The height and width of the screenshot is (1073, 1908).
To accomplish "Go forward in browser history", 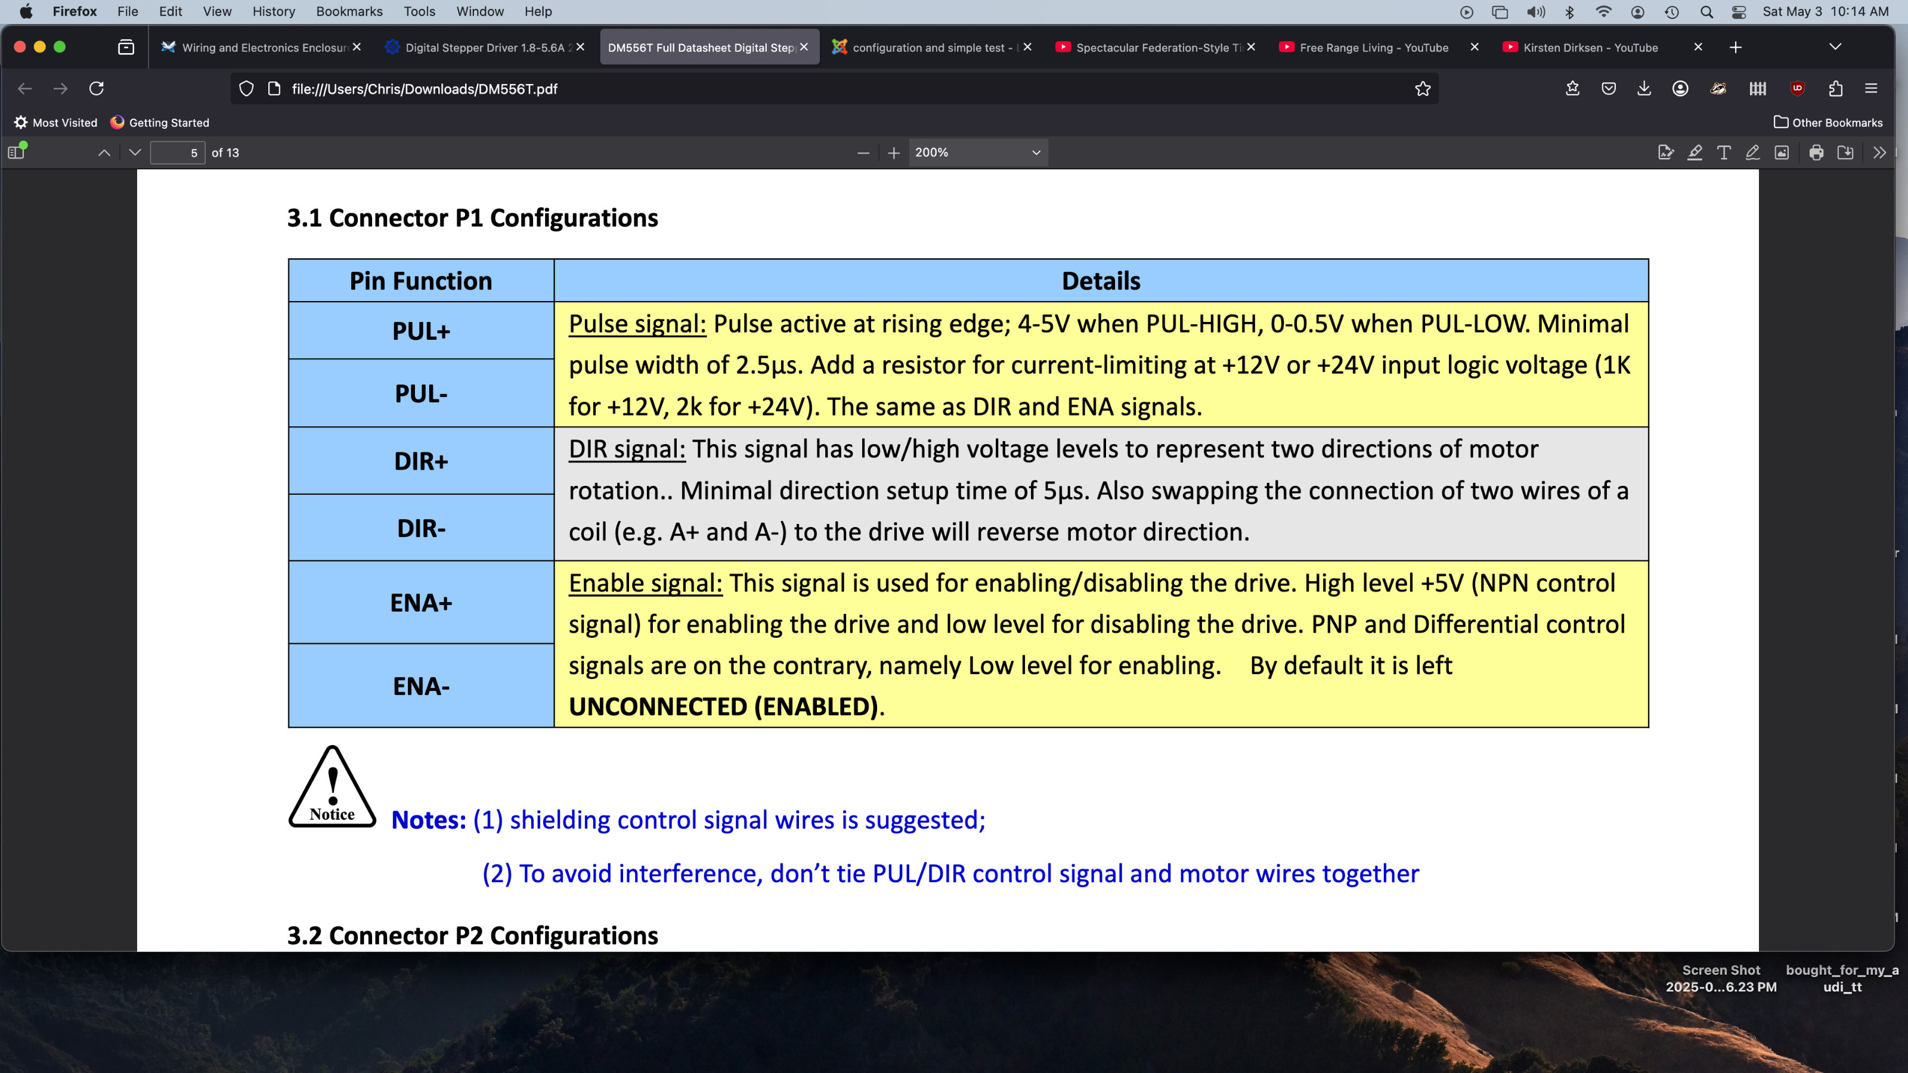I will [x=61, y=89].
